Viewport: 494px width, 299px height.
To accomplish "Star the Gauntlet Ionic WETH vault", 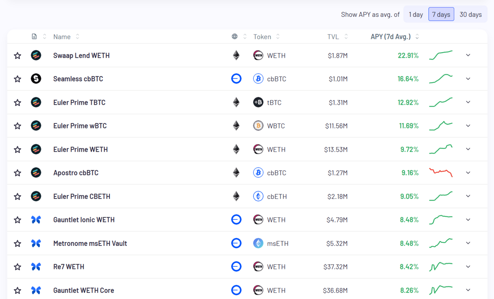I will tap(18, 220).
